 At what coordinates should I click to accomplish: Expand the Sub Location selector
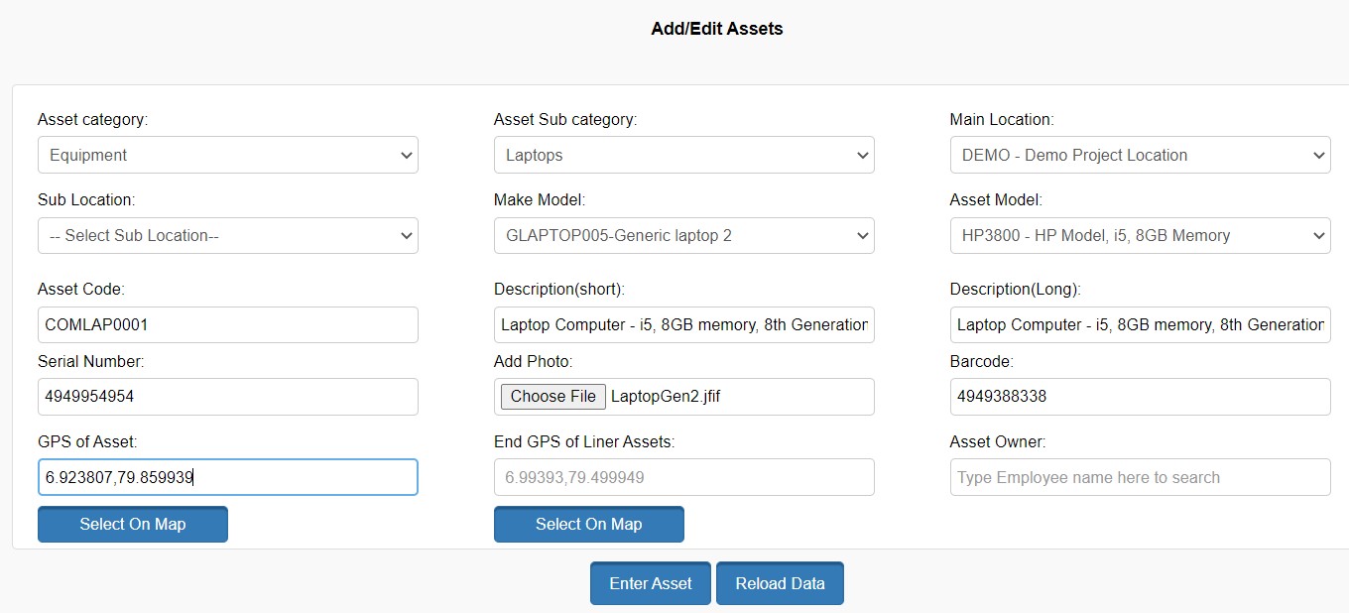(x=227, y=236)
